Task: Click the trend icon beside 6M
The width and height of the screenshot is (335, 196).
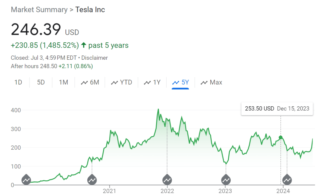Action: (x=84, y=83)
